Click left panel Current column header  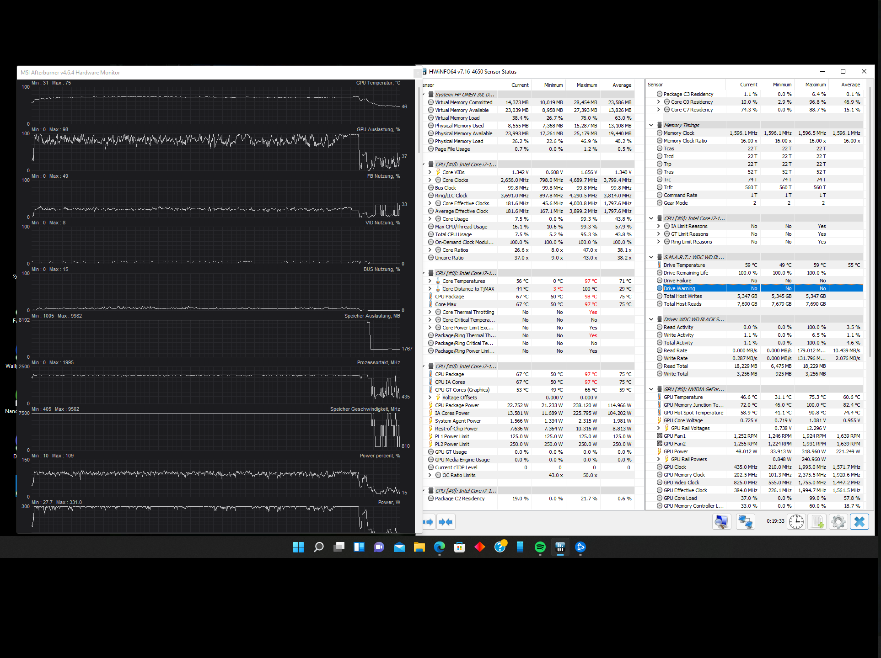click(514, 85)
